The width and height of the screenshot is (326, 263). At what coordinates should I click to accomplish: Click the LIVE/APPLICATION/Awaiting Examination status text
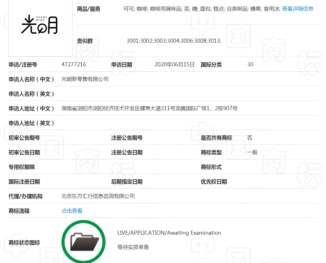click(x=169, y=233)
